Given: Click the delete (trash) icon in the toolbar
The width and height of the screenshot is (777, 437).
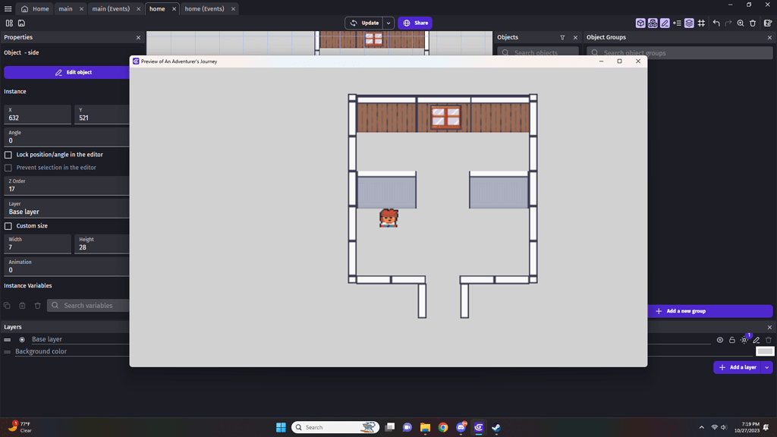Looking at the screenshot, I should pos(753,24).
